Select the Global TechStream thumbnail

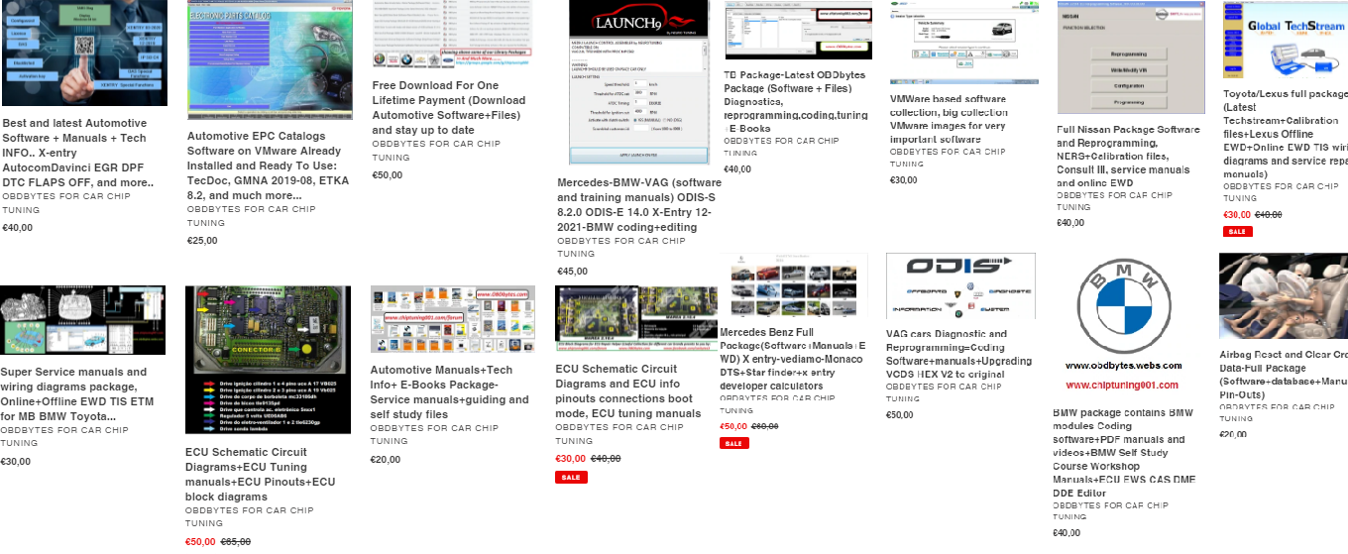(x=1284, y=40)
